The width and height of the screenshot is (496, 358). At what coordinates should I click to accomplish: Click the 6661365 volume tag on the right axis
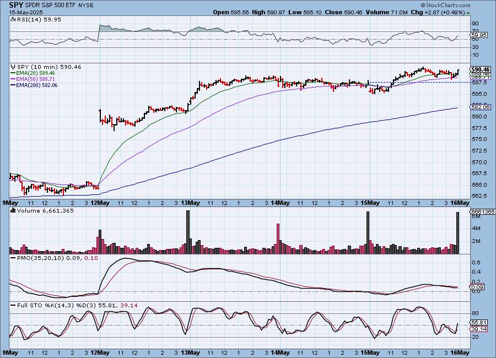tap(483, 211)
